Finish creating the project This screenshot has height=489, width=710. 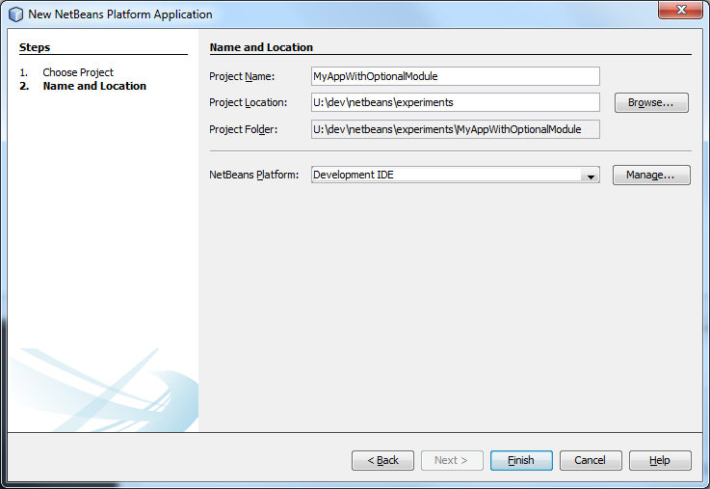pyautogui.click(x=521, y=460)
